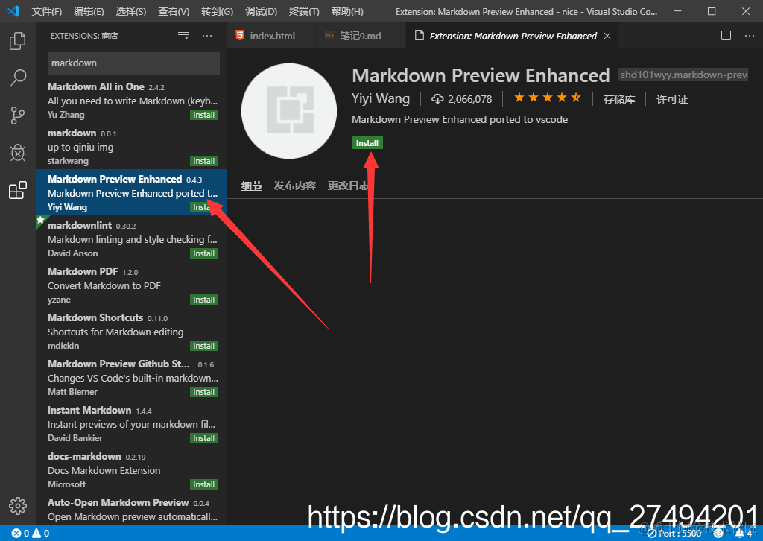Select Markdown All in One in list
This screenshot has height=541, width=763.
tap(131, 100)
